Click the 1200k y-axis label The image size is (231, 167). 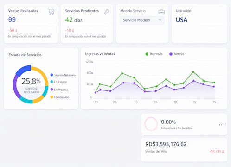tap(89, 62)
